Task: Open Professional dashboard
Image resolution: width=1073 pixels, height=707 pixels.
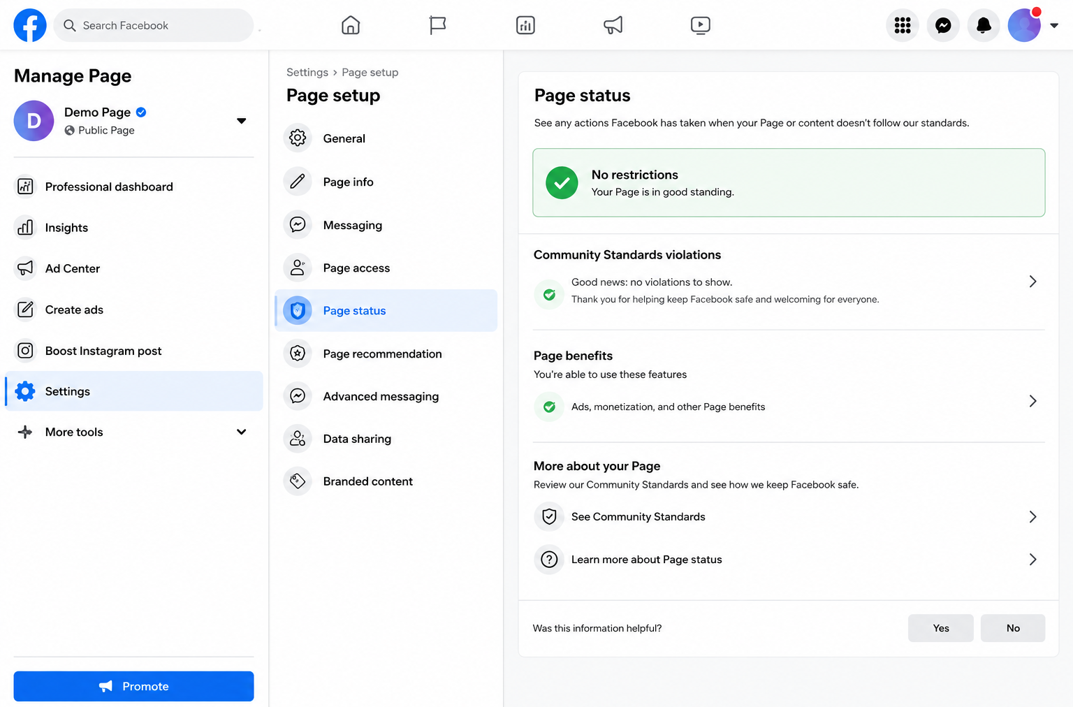Action: tap(134, 187)
